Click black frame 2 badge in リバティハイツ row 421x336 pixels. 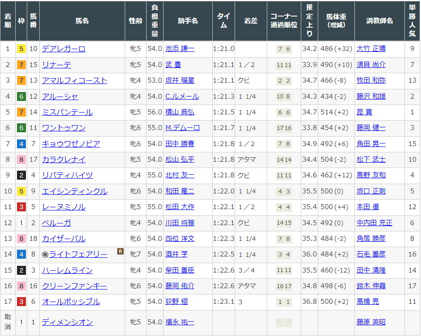(x=21, y=175)
